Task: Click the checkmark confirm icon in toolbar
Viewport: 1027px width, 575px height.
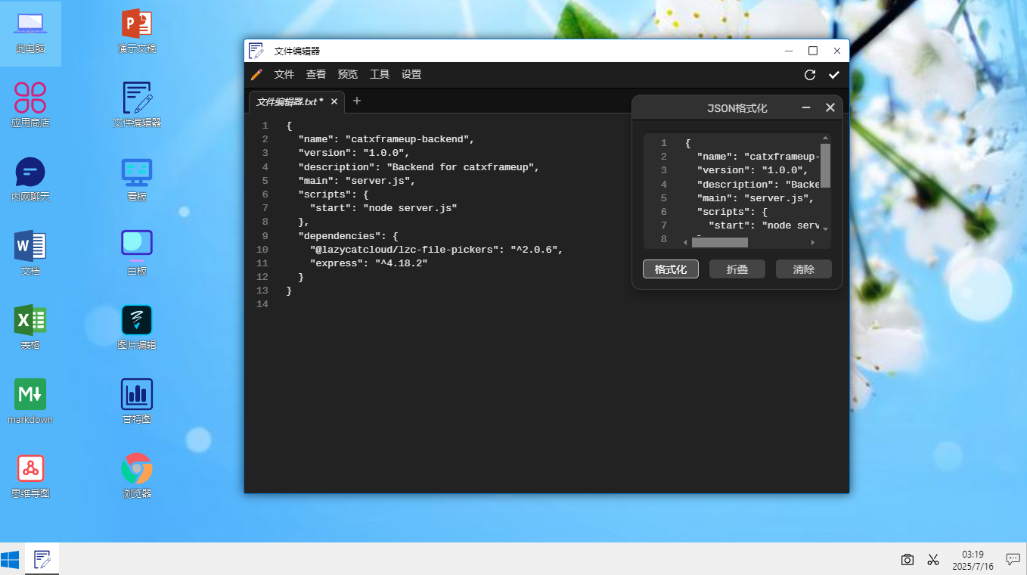Action: (x=834, y=75)
